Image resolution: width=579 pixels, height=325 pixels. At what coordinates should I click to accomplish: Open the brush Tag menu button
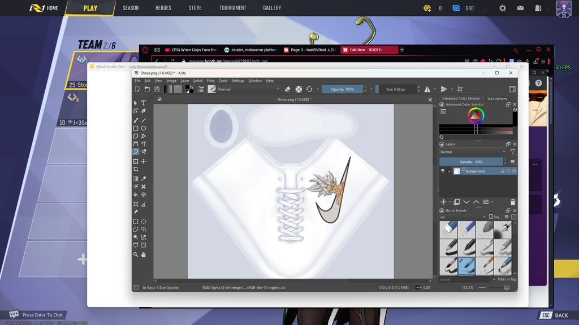pos(494,217)
